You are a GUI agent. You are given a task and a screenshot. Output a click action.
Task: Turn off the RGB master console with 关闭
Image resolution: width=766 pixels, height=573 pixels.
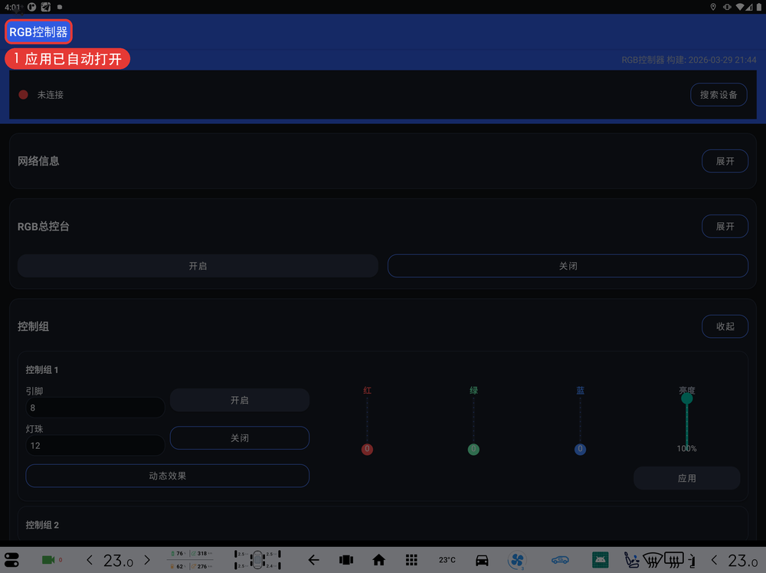pos(568,266)
